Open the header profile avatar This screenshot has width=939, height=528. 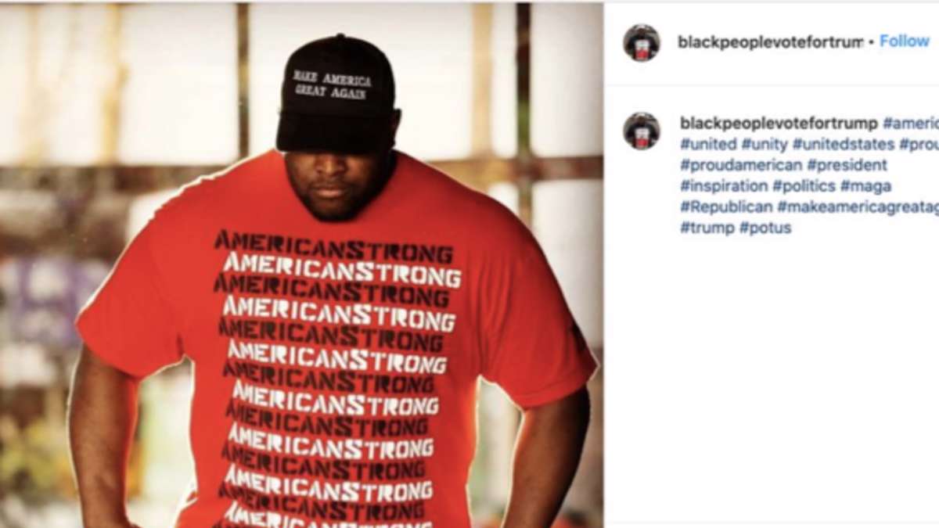642,42
